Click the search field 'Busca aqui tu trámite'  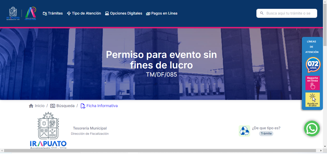(x=287, y=13)
